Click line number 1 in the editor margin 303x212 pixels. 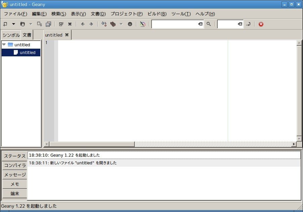click(x=46, y=43)
